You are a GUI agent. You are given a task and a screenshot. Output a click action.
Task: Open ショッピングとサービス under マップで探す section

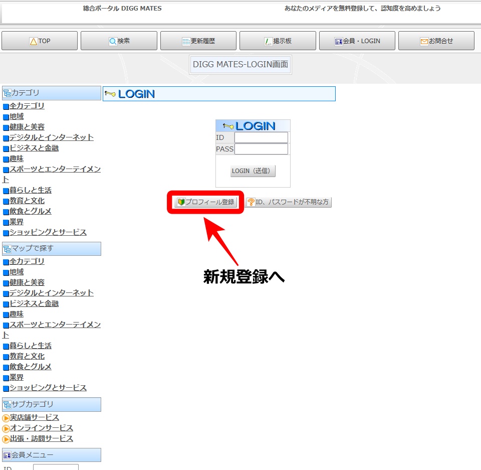pyautogui.click(x=48, y=388)
